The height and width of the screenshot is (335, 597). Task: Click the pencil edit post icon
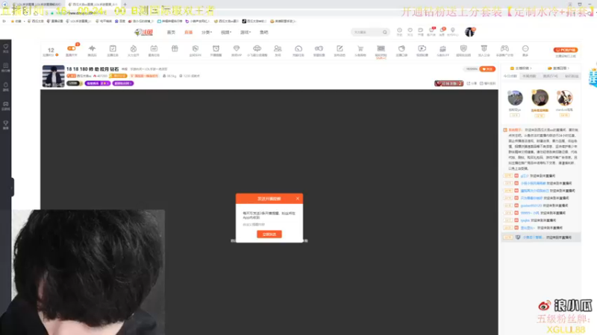click(x=340, y=48)
